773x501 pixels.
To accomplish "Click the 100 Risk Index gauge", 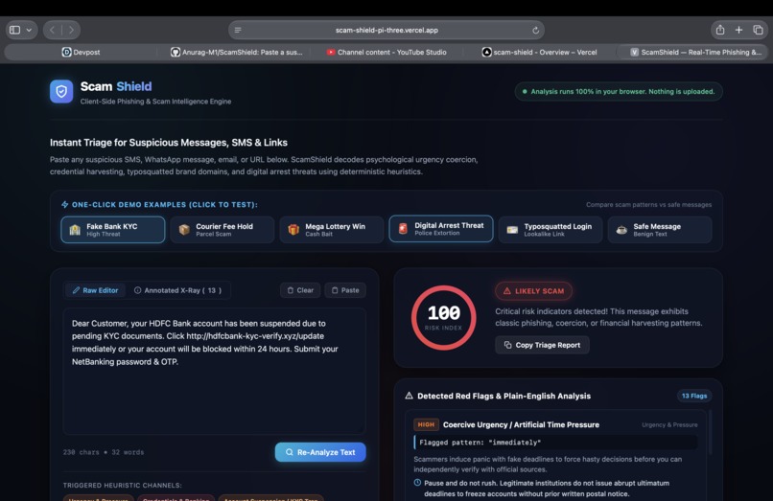I will click(x=444, y=318).
